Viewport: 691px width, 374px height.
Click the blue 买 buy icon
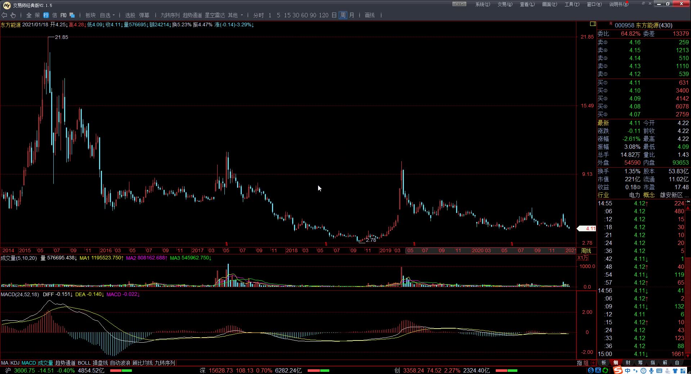598,370
